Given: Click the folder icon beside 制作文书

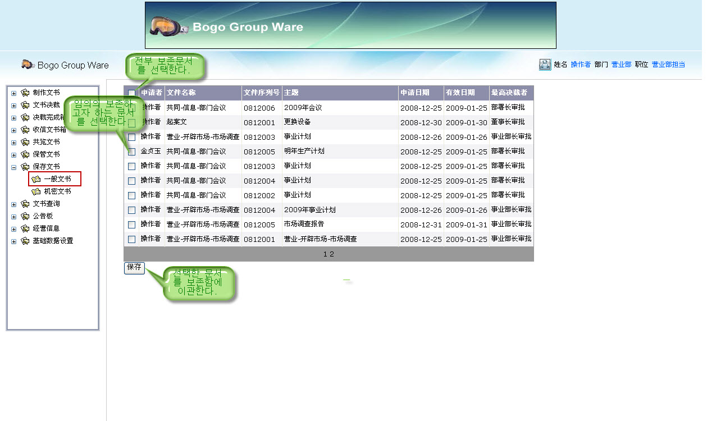Looking at the screenshot, I should [25, 93].
